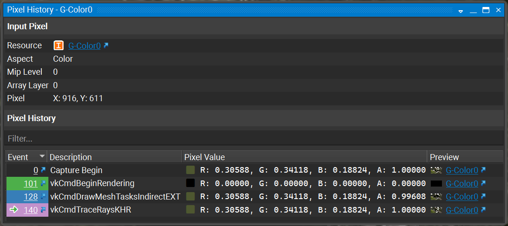The image size is (508, 226).
Task: Click the Event column sort arrow
Action: click(42, 157)
